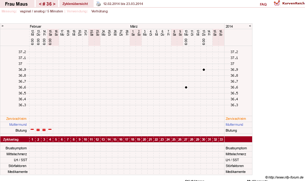Image resolution: width=305 pixels, height=181 pixels.
Task: Click the printer icon
Action: [99, 4]
